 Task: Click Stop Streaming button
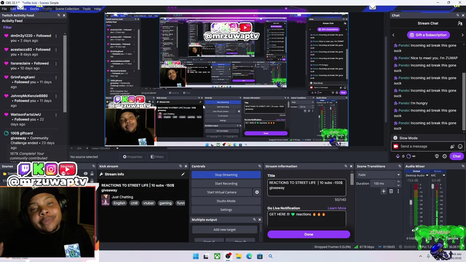pyautogui.click(x=226, y=175)
